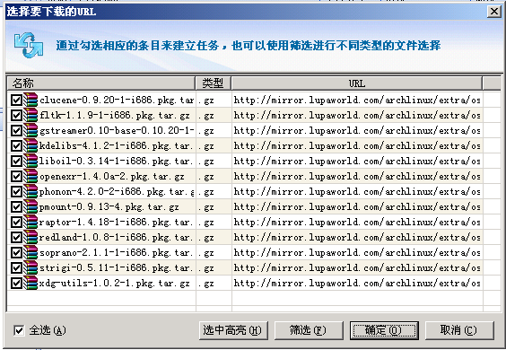This screenshot has height=350, width=506.
Task: Click archive icon beside raptor-1.4.18-1-i686
Action: tap(31, 223)
